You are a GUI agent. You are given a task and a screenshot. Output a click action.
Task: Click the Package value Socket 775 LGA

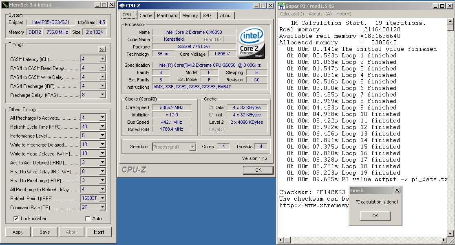[x=194, y=46]
